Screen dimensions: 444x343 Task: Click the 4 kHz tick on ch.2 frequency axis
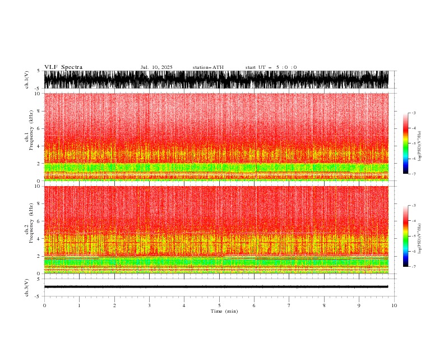[x=39, y=239]
